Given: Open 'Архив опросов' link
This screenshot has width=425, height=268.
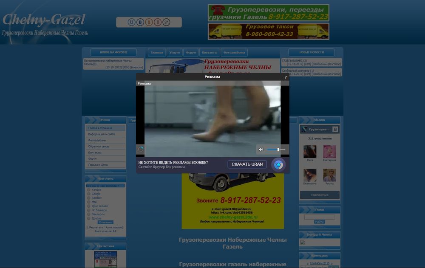Looking at the screenshot, I should (113, 227).
